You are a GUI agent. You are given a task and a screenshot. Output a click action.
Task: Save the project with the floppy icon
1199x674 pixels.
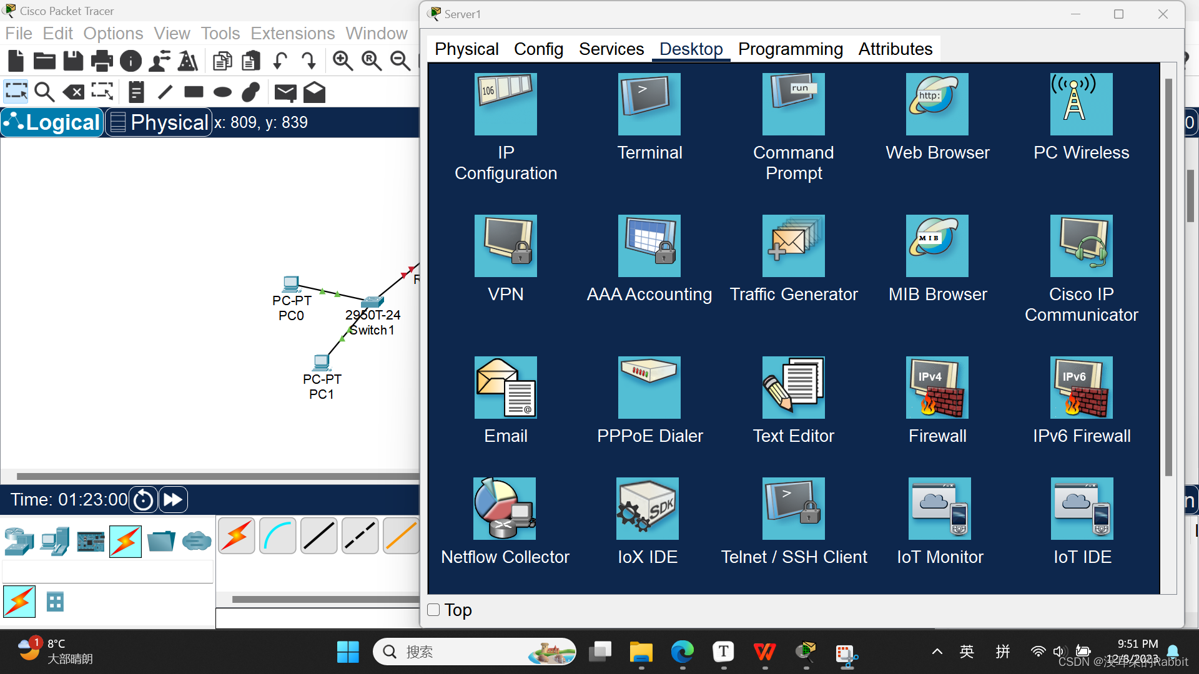[73, 61]
